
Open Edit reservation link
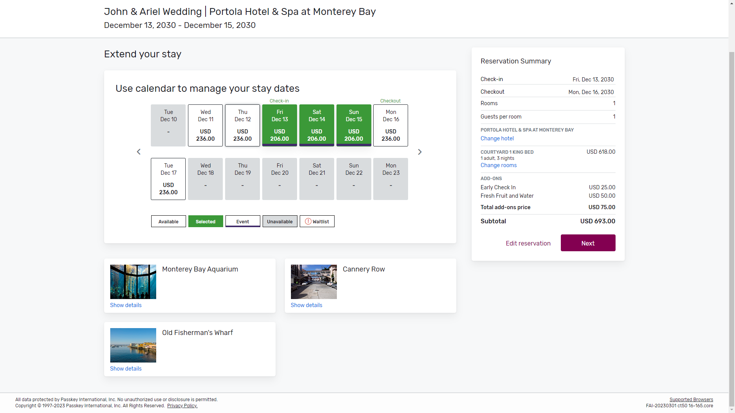(x=528, y=243)
